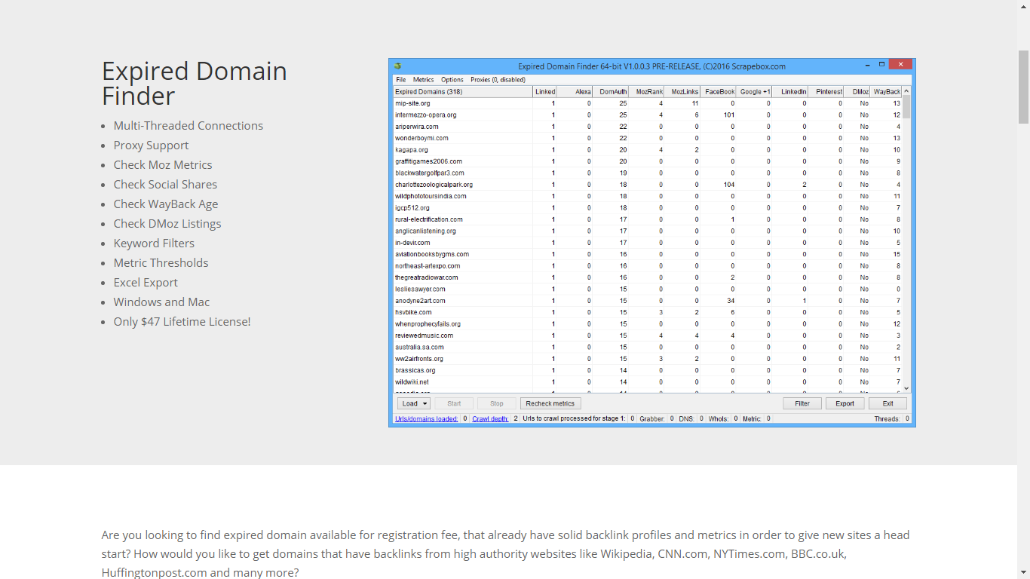Select the blackwatergolfpar3.com row
This screenshot has height=579, width=1030.
click(x=648, y=173)
